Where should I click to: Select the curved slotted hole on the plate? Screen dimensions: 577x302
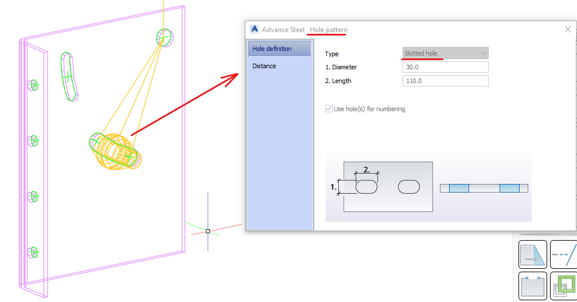click(69, 77)
